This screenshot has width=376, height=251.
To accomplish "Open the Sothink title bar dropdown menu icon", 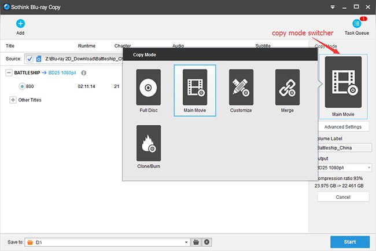I will pos(333,7).
